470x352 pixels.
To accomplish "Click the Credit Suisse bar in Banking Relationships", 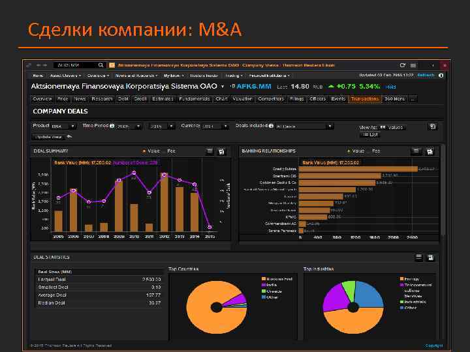I will (x=358, y=169).
